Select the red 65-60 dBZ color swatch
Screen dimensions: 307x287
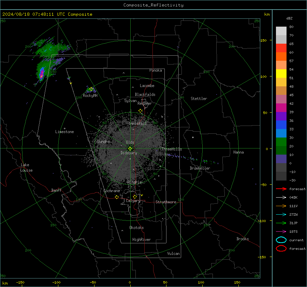pyautogui.click(x=281, y=48)
